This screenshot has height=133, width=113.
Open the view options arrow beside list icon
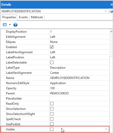[x=10, y=25]
